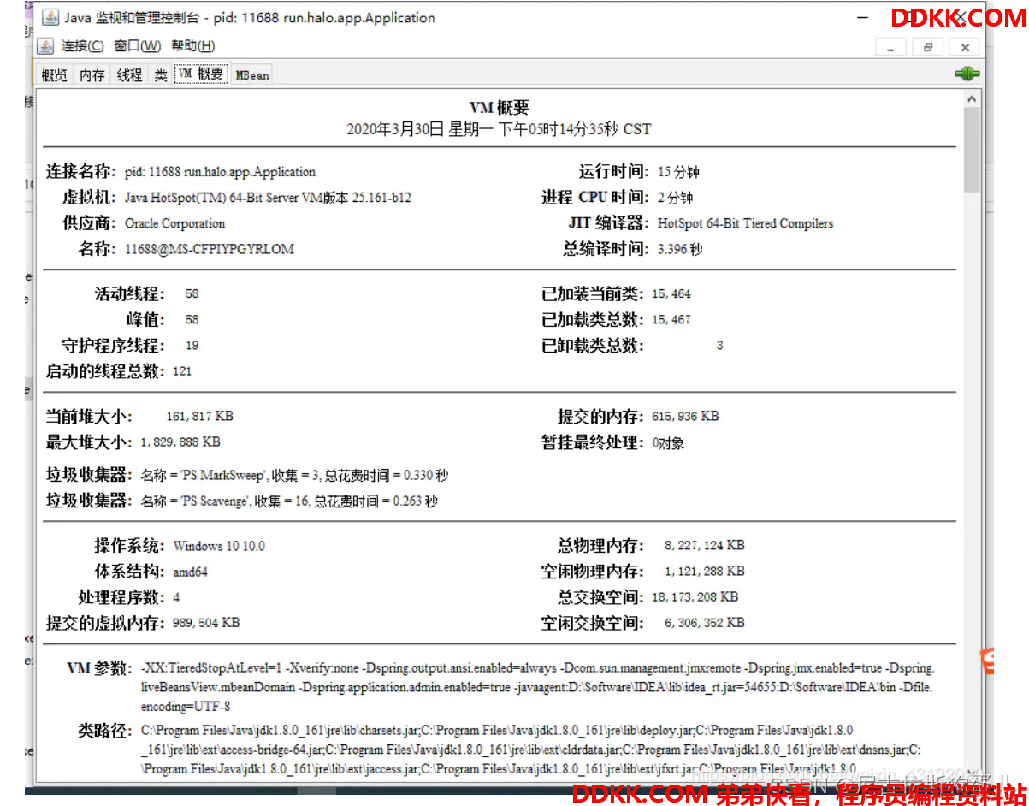Switch to the 类 tab
Viewport: 1029px width, 806px height.
coord(161,75)
